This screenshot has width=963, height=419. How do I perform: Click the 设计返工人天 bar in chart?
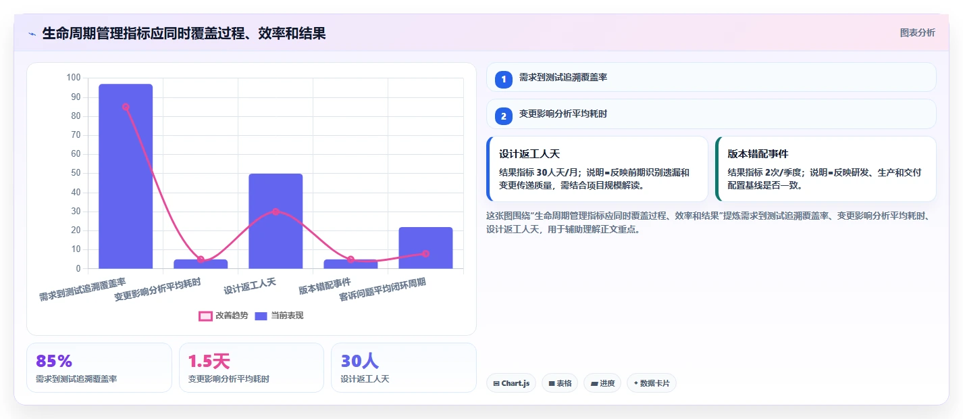[x=276, y=221]
